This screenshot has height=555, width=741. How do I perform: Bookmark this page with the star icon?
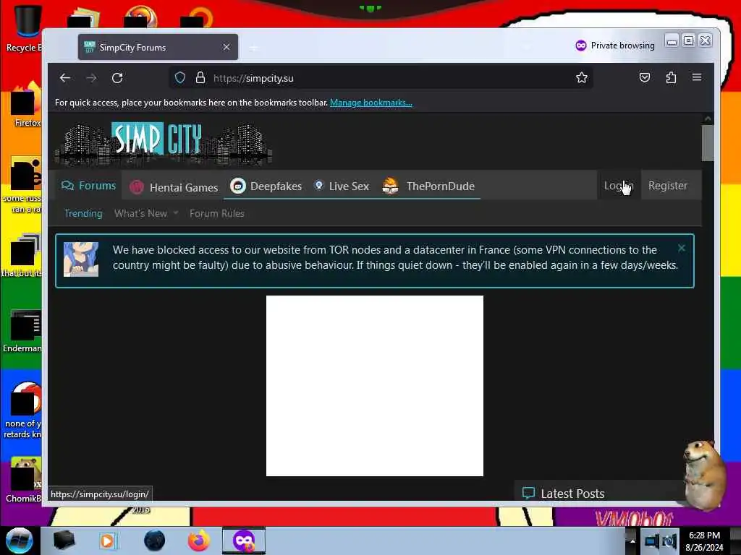coord(582,78)
